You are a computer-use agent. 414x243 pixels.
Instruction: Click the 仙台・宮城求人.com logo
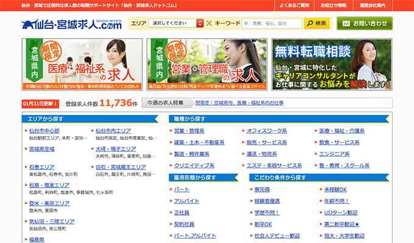click(72, 24)
